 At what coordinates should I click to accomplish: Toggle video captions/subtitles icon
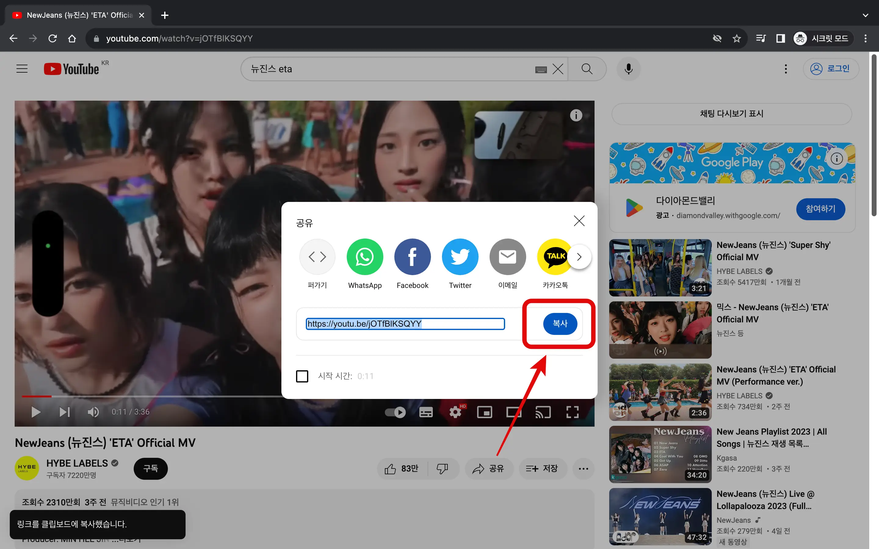pos(425,412)
